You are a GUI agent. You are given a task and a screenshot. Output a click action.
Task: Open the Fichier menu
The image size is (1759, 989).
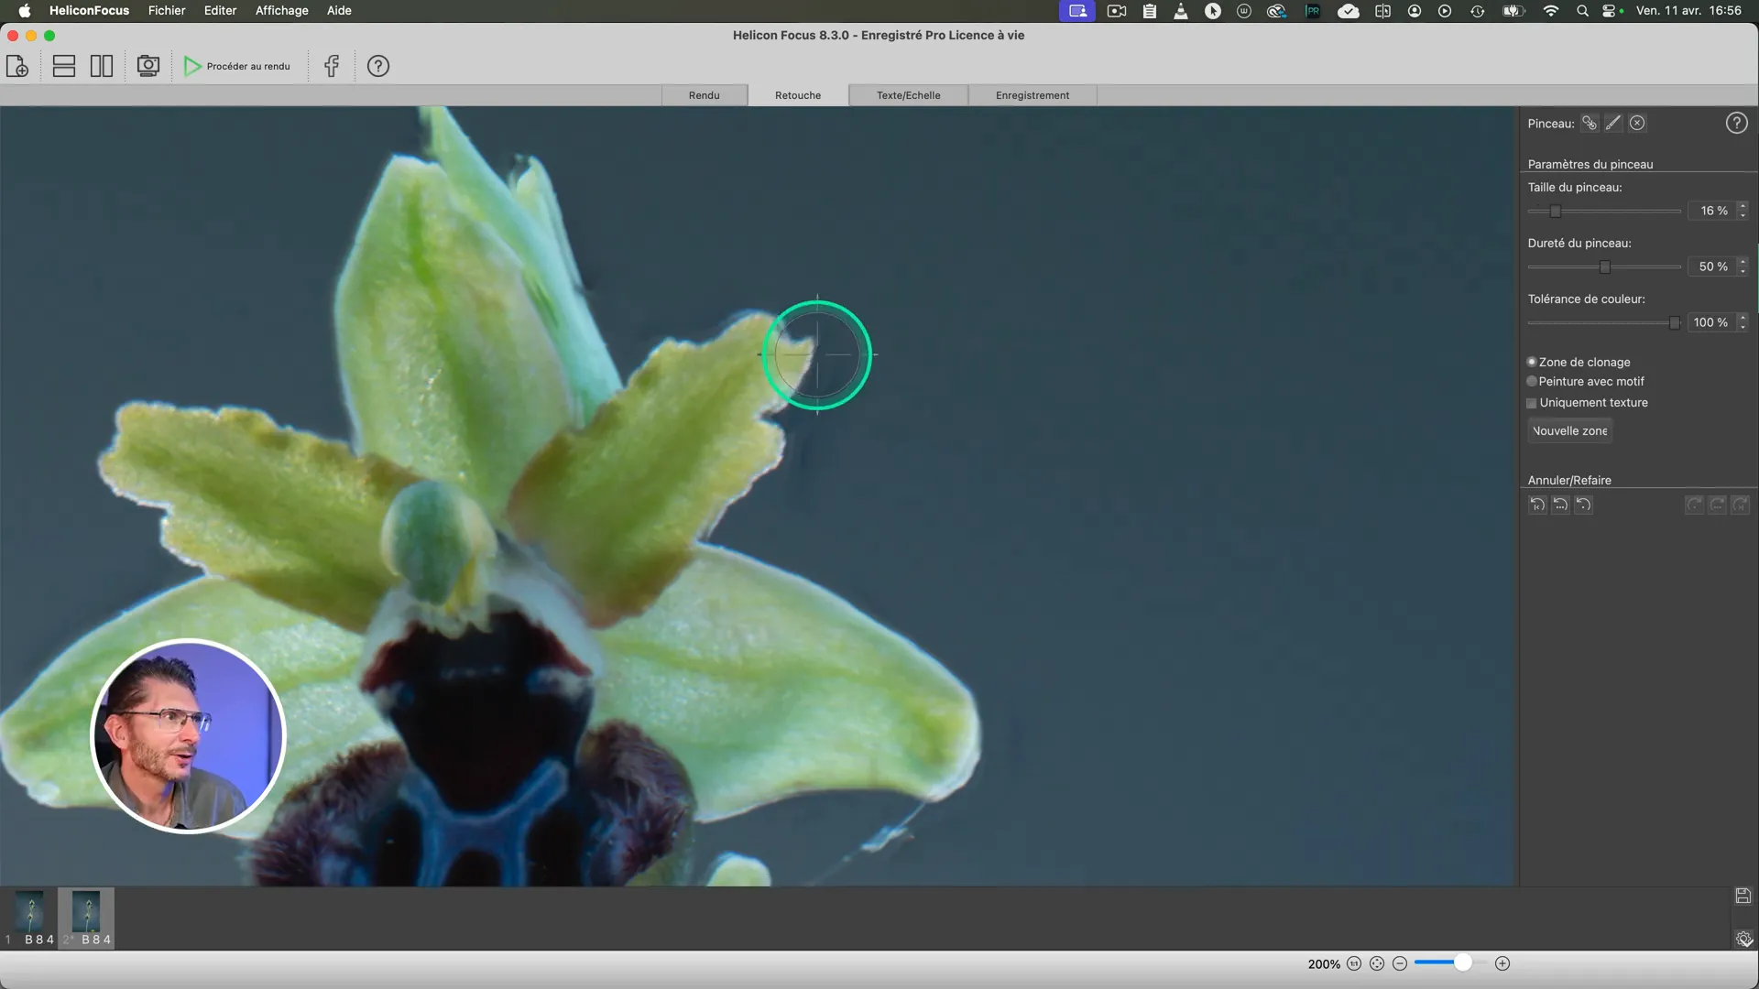coord(167,10)
